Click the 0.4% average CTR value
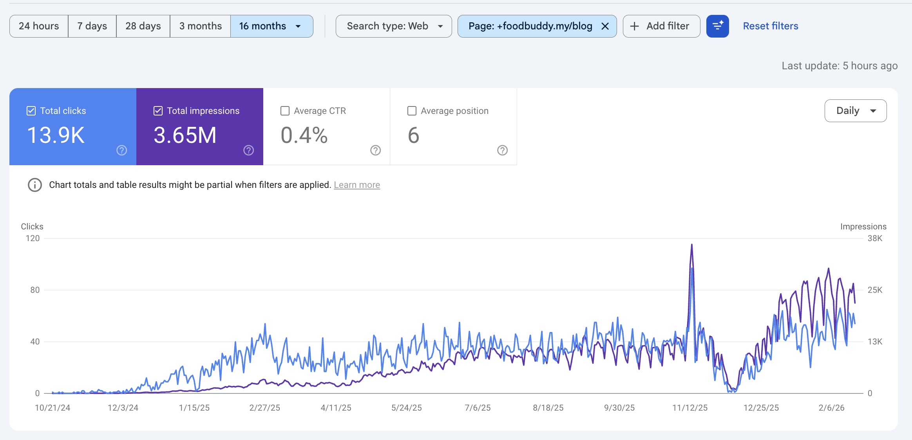This screenshot has width=912, height=440. click(x=304, y=135)
